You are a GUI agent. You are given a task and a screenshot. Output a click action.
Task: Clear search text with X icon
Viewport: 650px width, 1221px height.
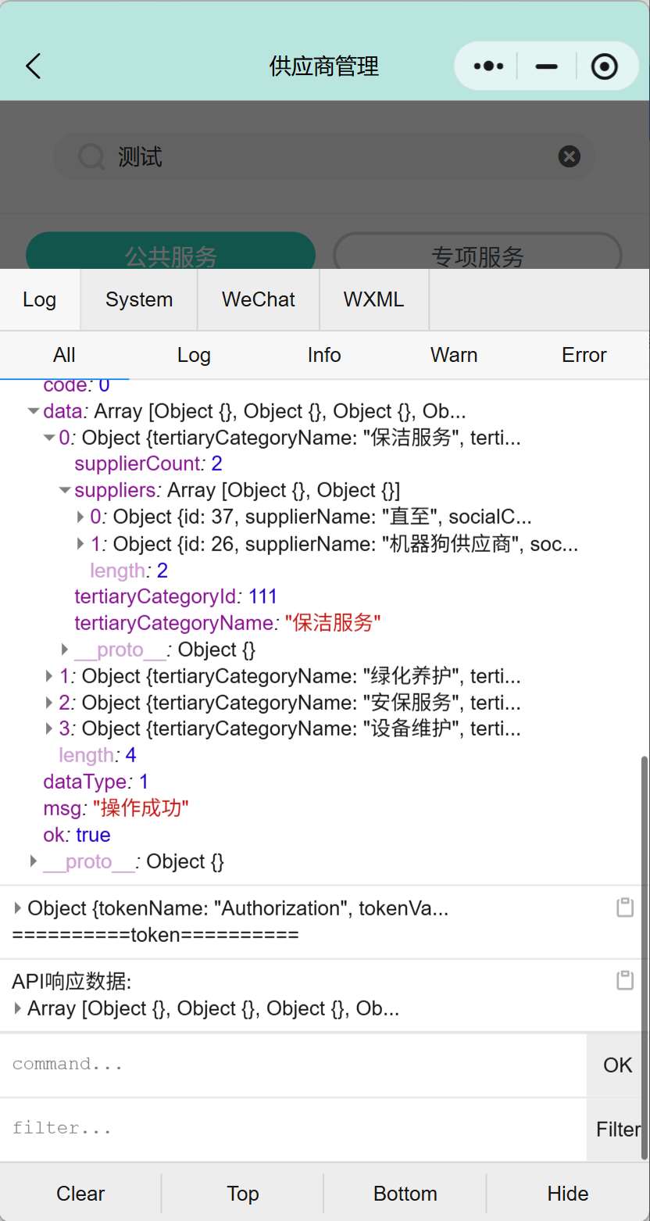pos(569,157)
